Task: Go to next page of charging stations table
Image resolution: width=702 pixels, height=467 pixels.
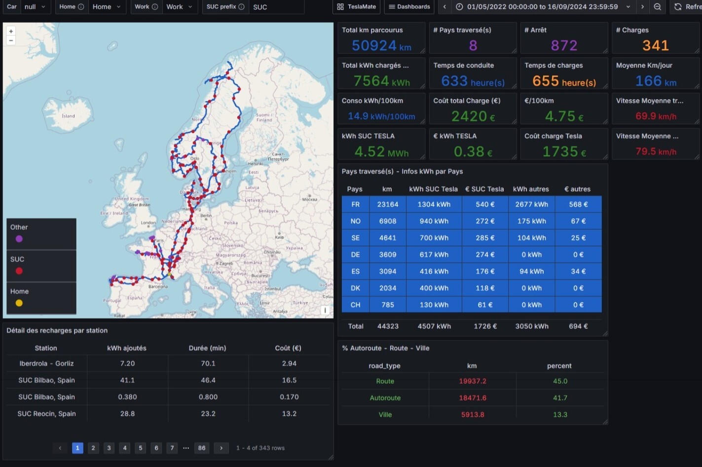Action: (222, 448)
